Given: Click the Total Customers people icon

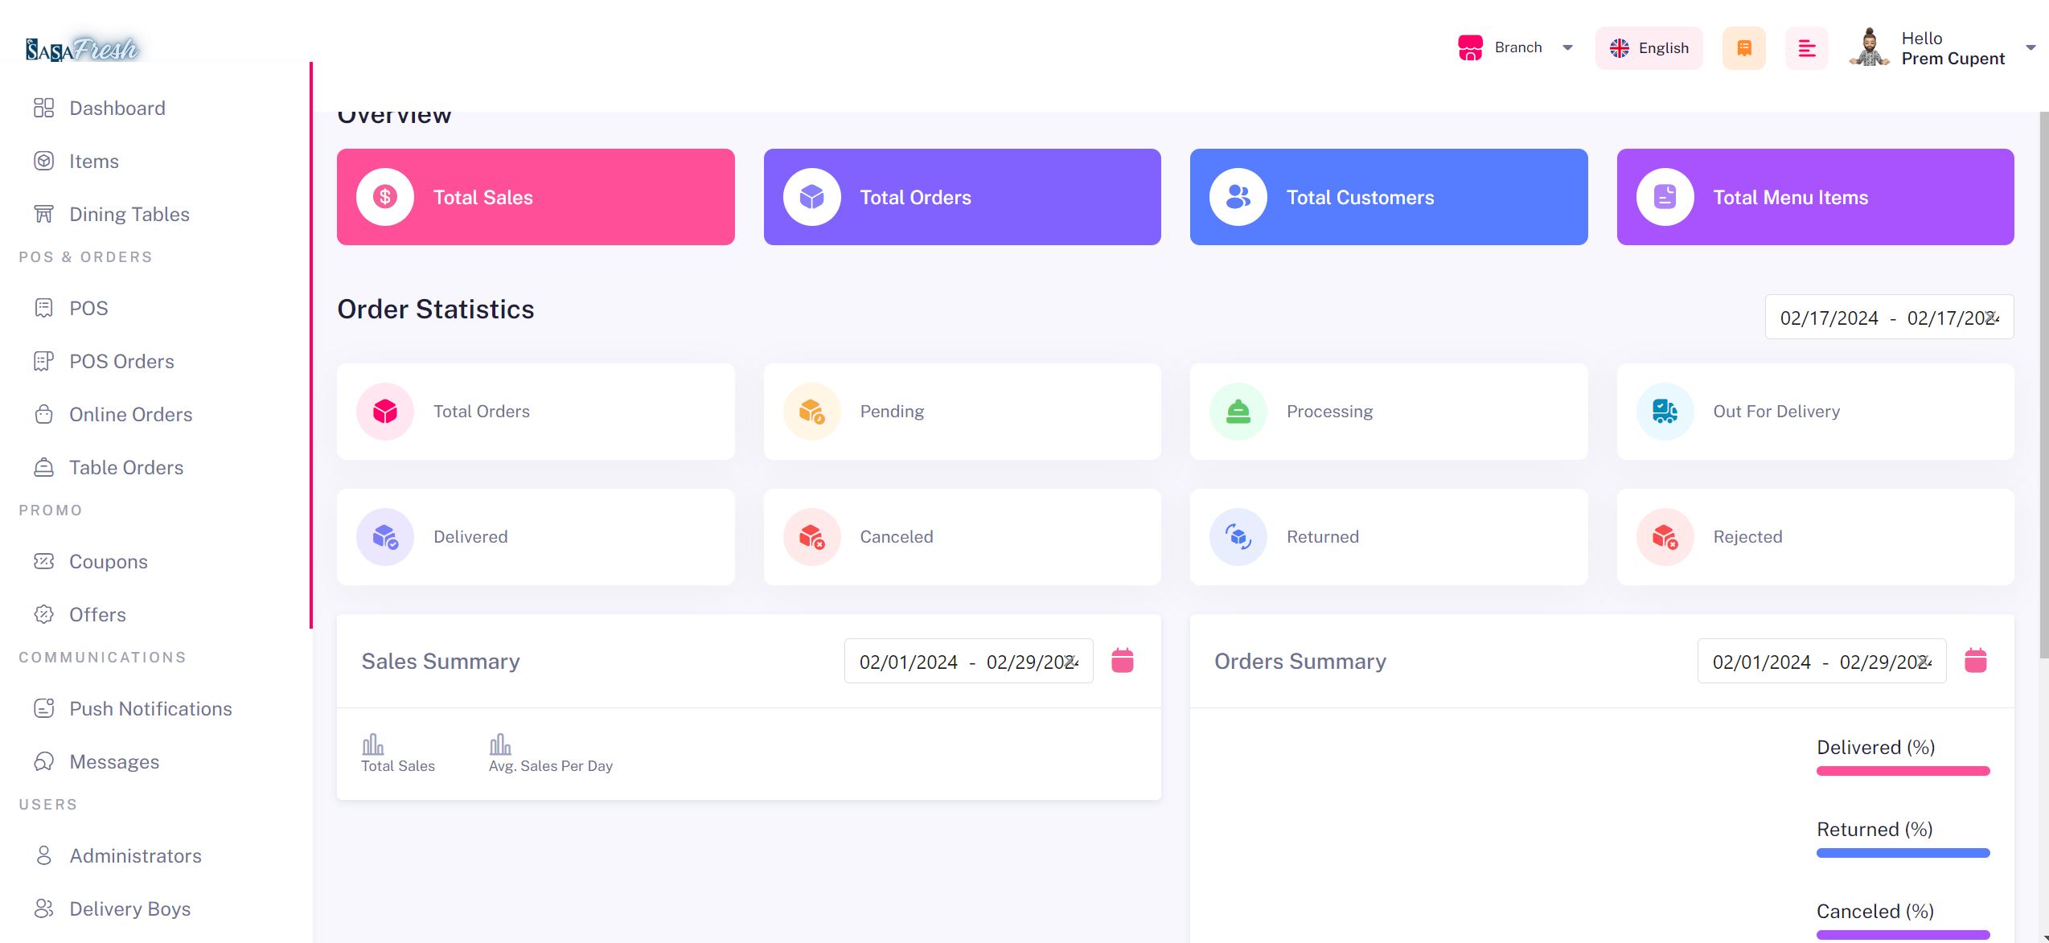Looking at the screenshot, I should [x=1238, y=197].
